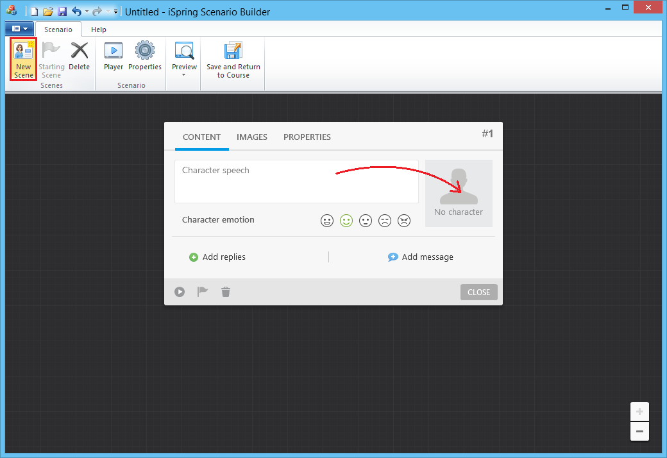Play the scene from the card footer
This screenshot has height=458, width=667.
point(180,292)
